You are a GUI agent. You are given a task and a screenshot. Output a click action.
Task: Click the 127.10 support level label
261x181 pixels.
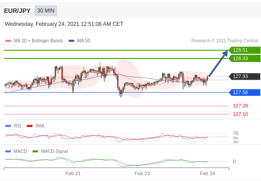pyautogui.click(x=241, y=114)
